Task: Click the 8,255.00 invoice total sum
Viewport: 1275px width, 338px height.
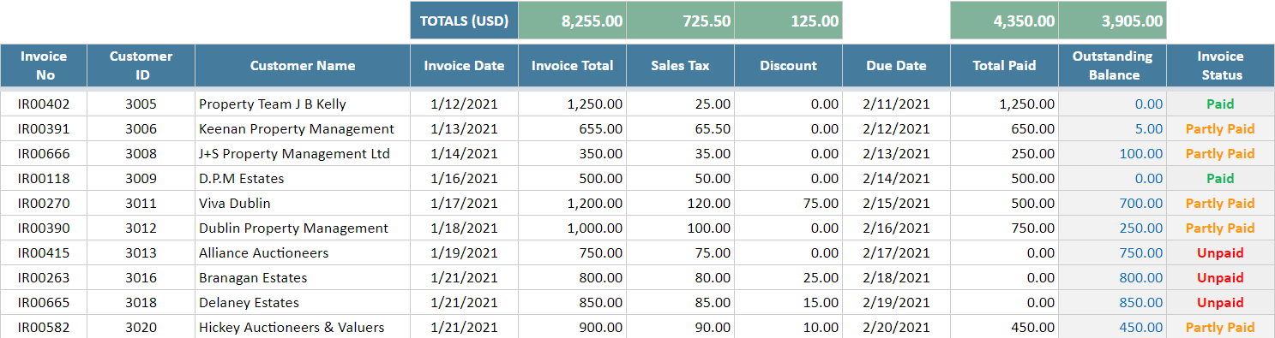Action: (x=572, y=21)
